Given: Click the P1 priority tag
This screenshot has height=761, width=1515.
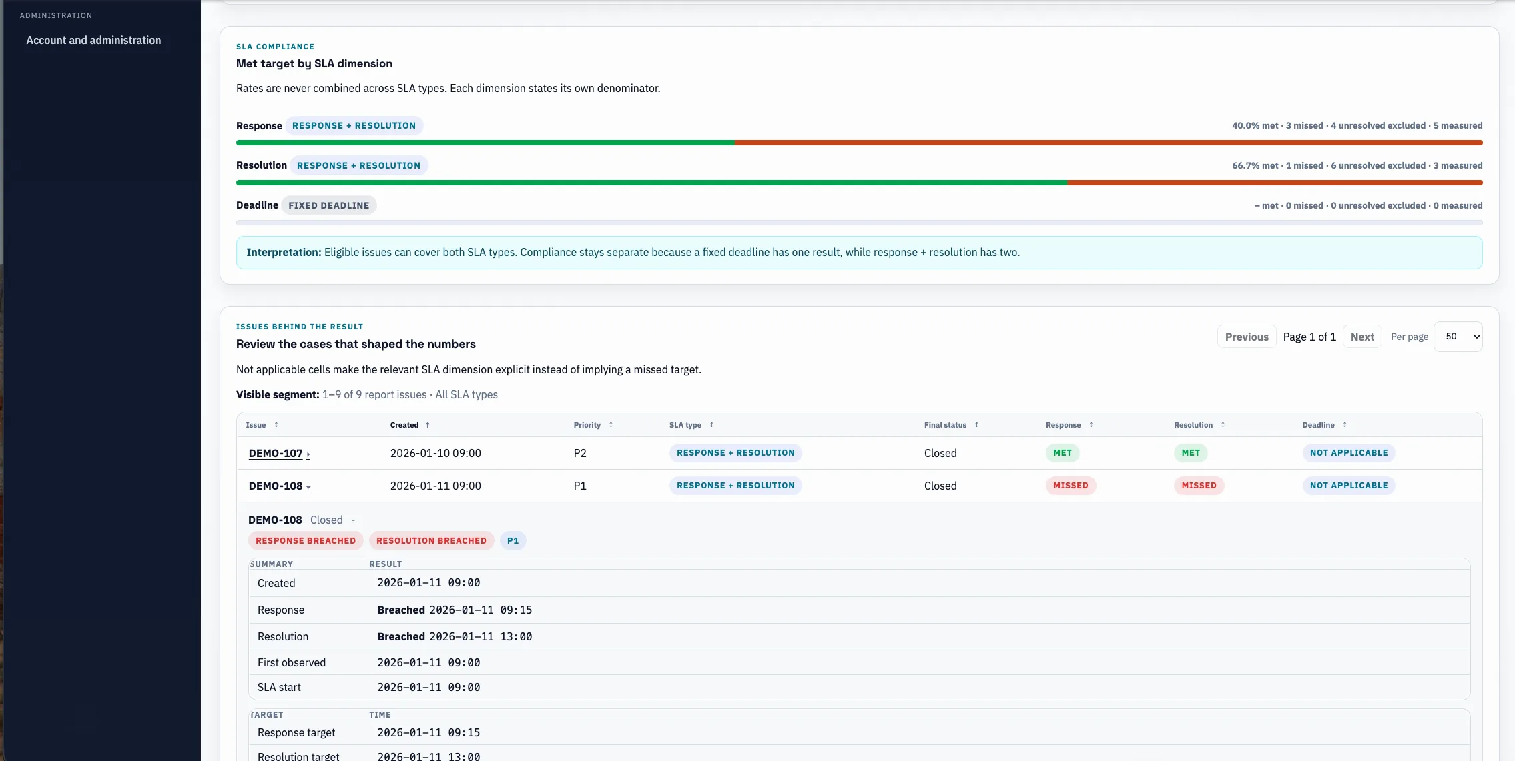Looking at the screenshot, I should coord(513,541).
